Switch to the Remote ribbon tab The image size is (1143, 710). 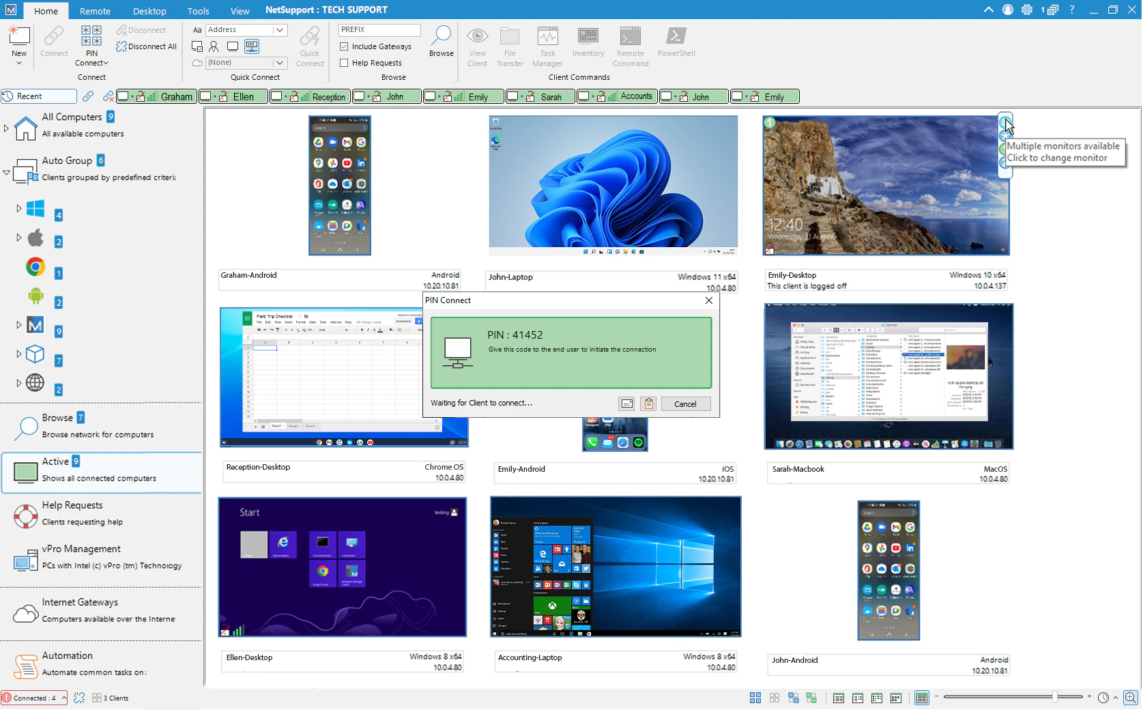pos(95,10)
